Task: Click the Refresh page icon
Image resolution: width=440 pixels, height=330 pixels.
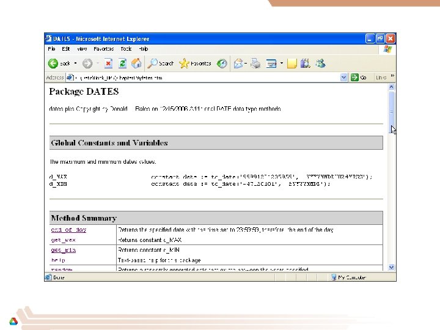Action: click(x=123, y=64)
